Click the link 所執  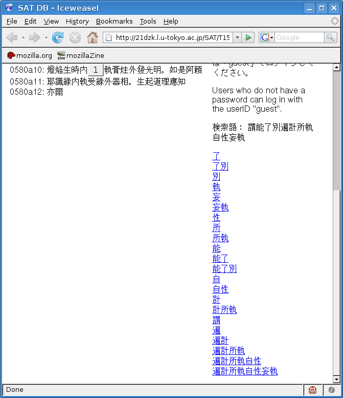(x=220, y=238)
